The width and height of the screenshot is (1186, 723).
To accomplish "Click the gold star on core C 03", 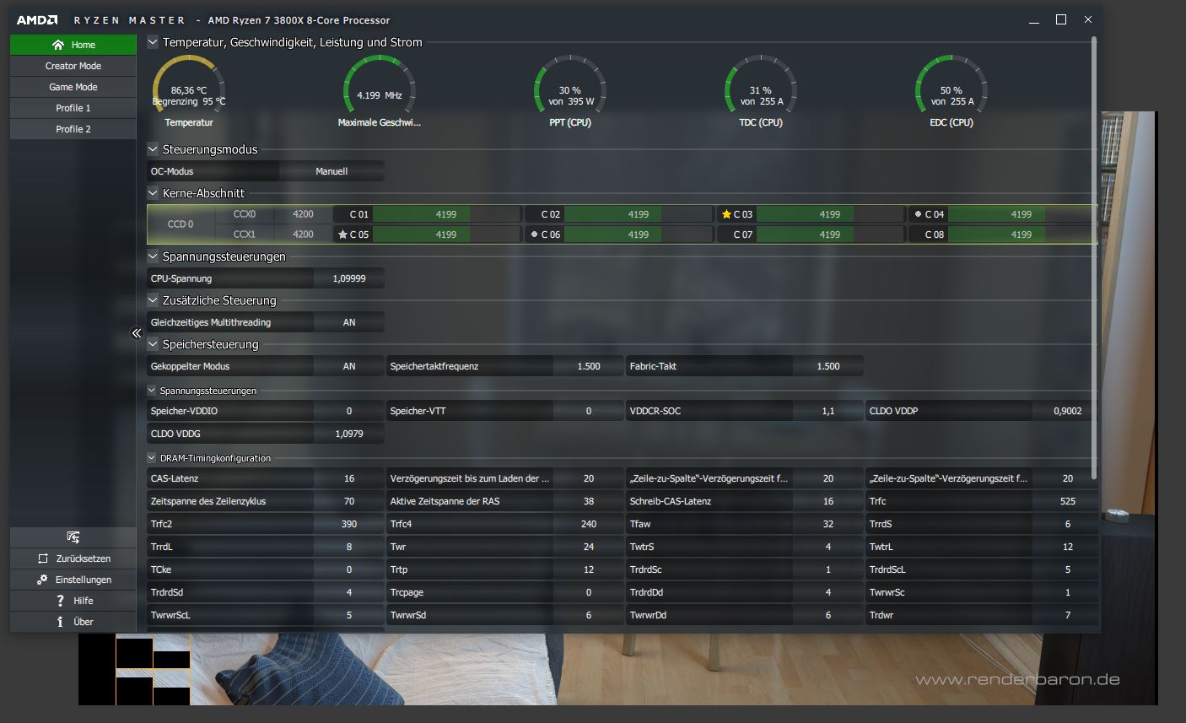I will pos(726,214).
